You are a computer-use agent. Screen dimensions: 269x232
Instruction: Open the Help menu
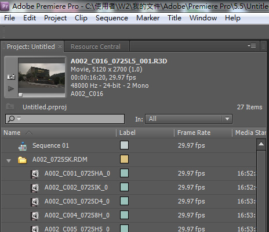232,18
